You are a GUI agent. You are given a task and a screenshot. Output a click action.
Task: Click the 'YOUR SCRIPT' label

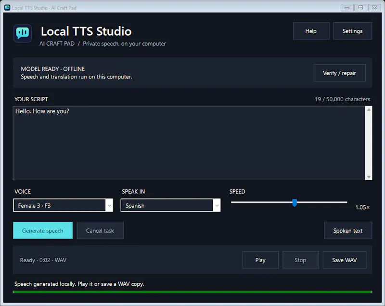tap(31, 99)
